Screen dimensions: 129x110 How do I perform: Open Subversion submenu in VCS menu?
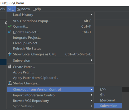[x=51, y=61]
